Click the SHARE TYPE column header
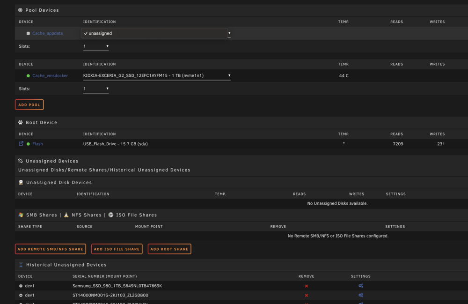The height and width of the screenshot is (304, 468). pos(30,227)
